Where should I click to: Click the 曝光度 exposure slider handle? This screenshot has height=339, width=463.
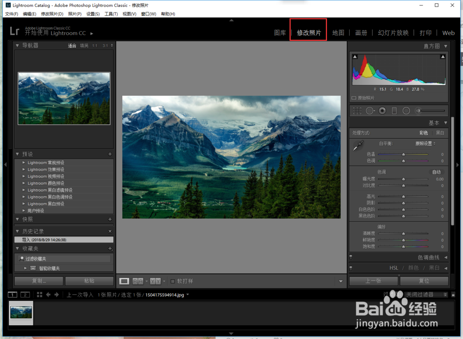pos(403,179)
